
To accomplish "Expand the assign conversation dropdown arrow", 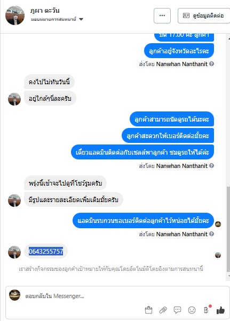I will tap(81, 19).
